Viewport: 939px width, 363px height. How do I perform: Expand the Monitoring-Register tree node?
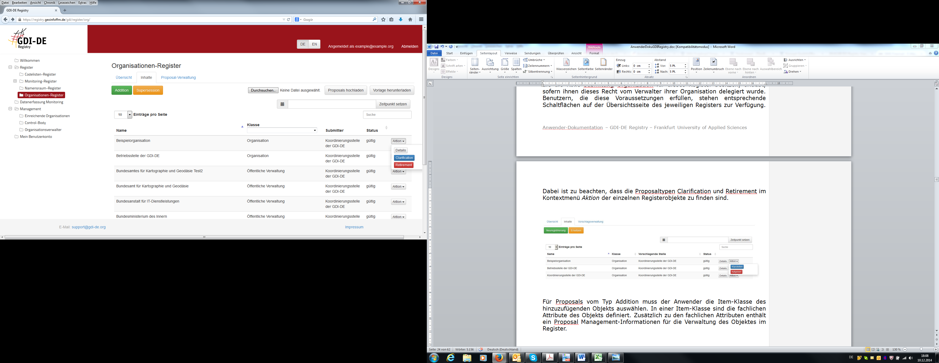pos(15,81)
